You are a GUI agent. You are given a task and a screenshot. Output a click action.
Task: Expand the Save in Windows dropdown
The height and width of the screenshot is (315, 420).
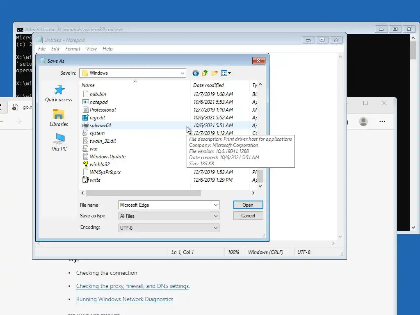coord(183,73)
